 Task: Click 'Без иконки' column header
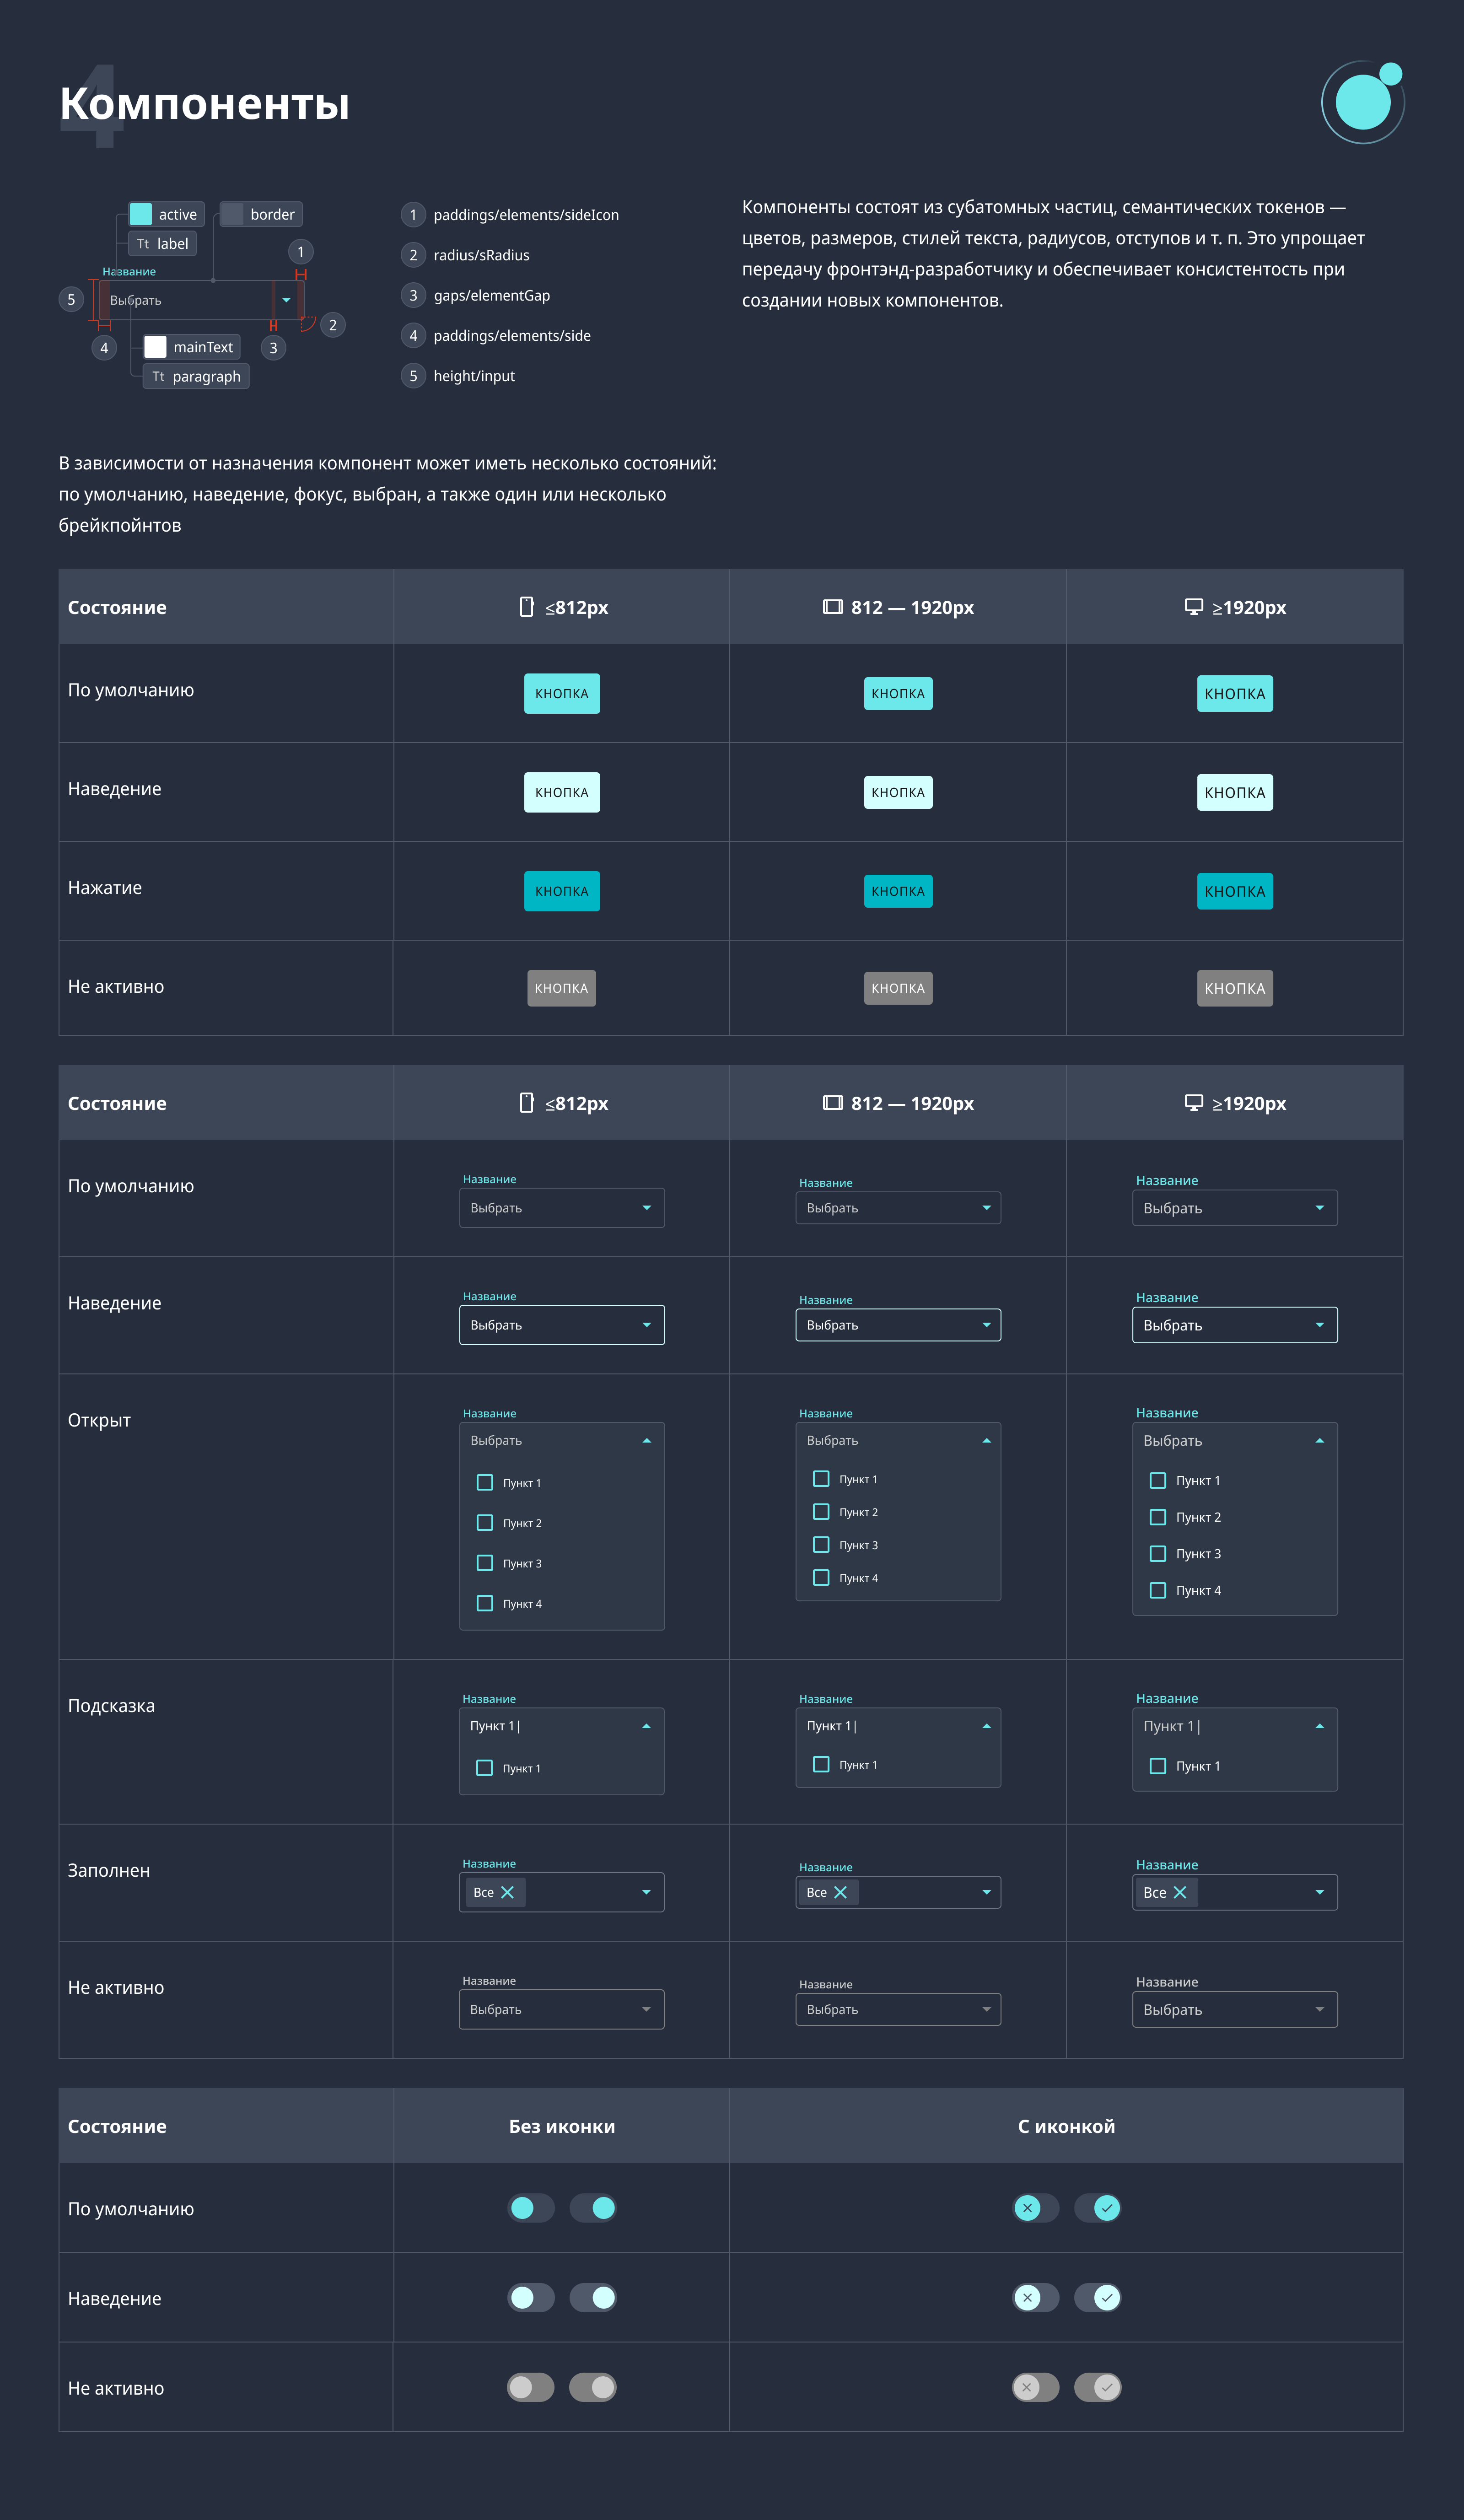[x=561, y=2126]
